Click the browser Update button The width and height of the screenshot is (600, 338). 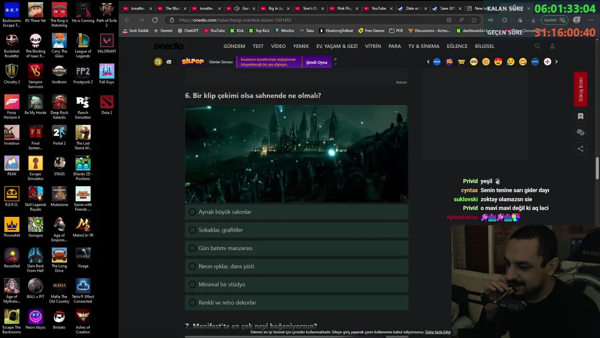click(x=555, y=20)
